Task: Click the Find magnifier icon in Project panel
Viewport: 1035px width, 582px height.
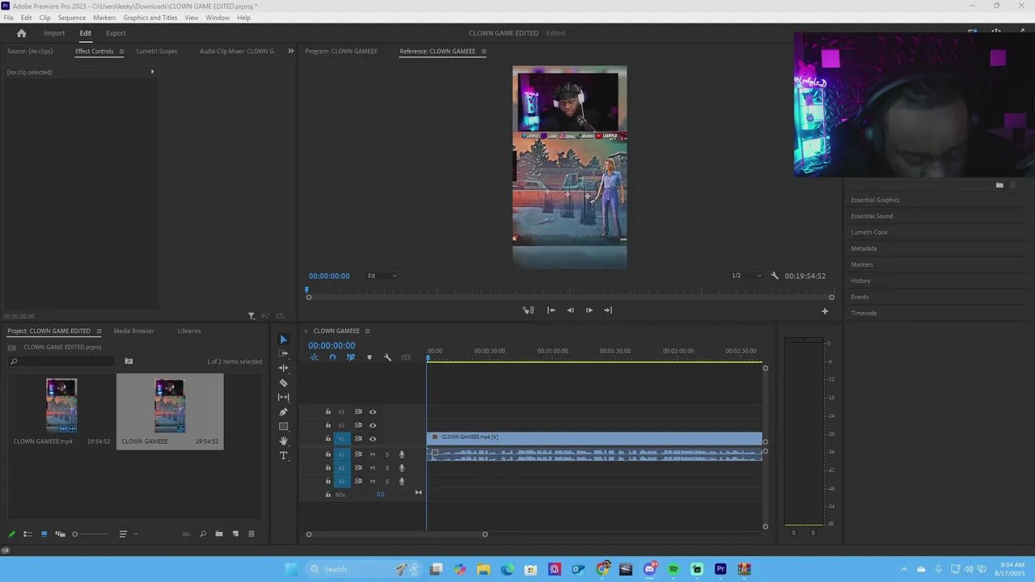Action: point(203,533)
